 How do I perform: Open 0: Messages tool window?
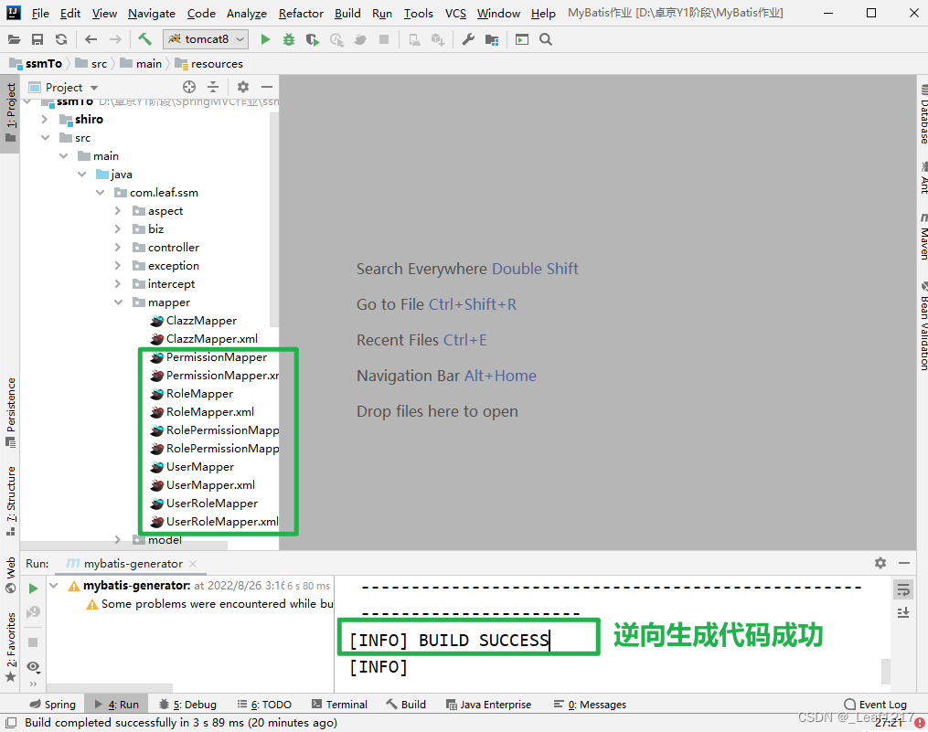point(590,705)
